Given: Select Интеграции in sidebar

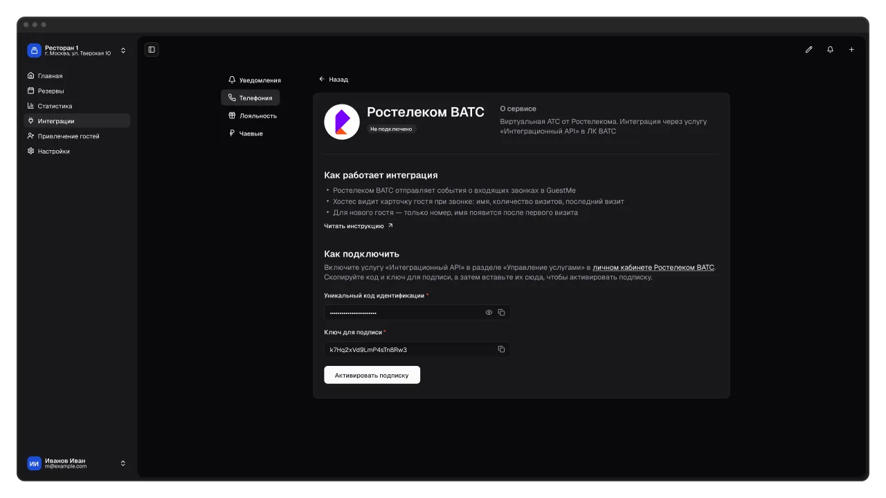Looking at the screenshot, I should tap(77, 121).
